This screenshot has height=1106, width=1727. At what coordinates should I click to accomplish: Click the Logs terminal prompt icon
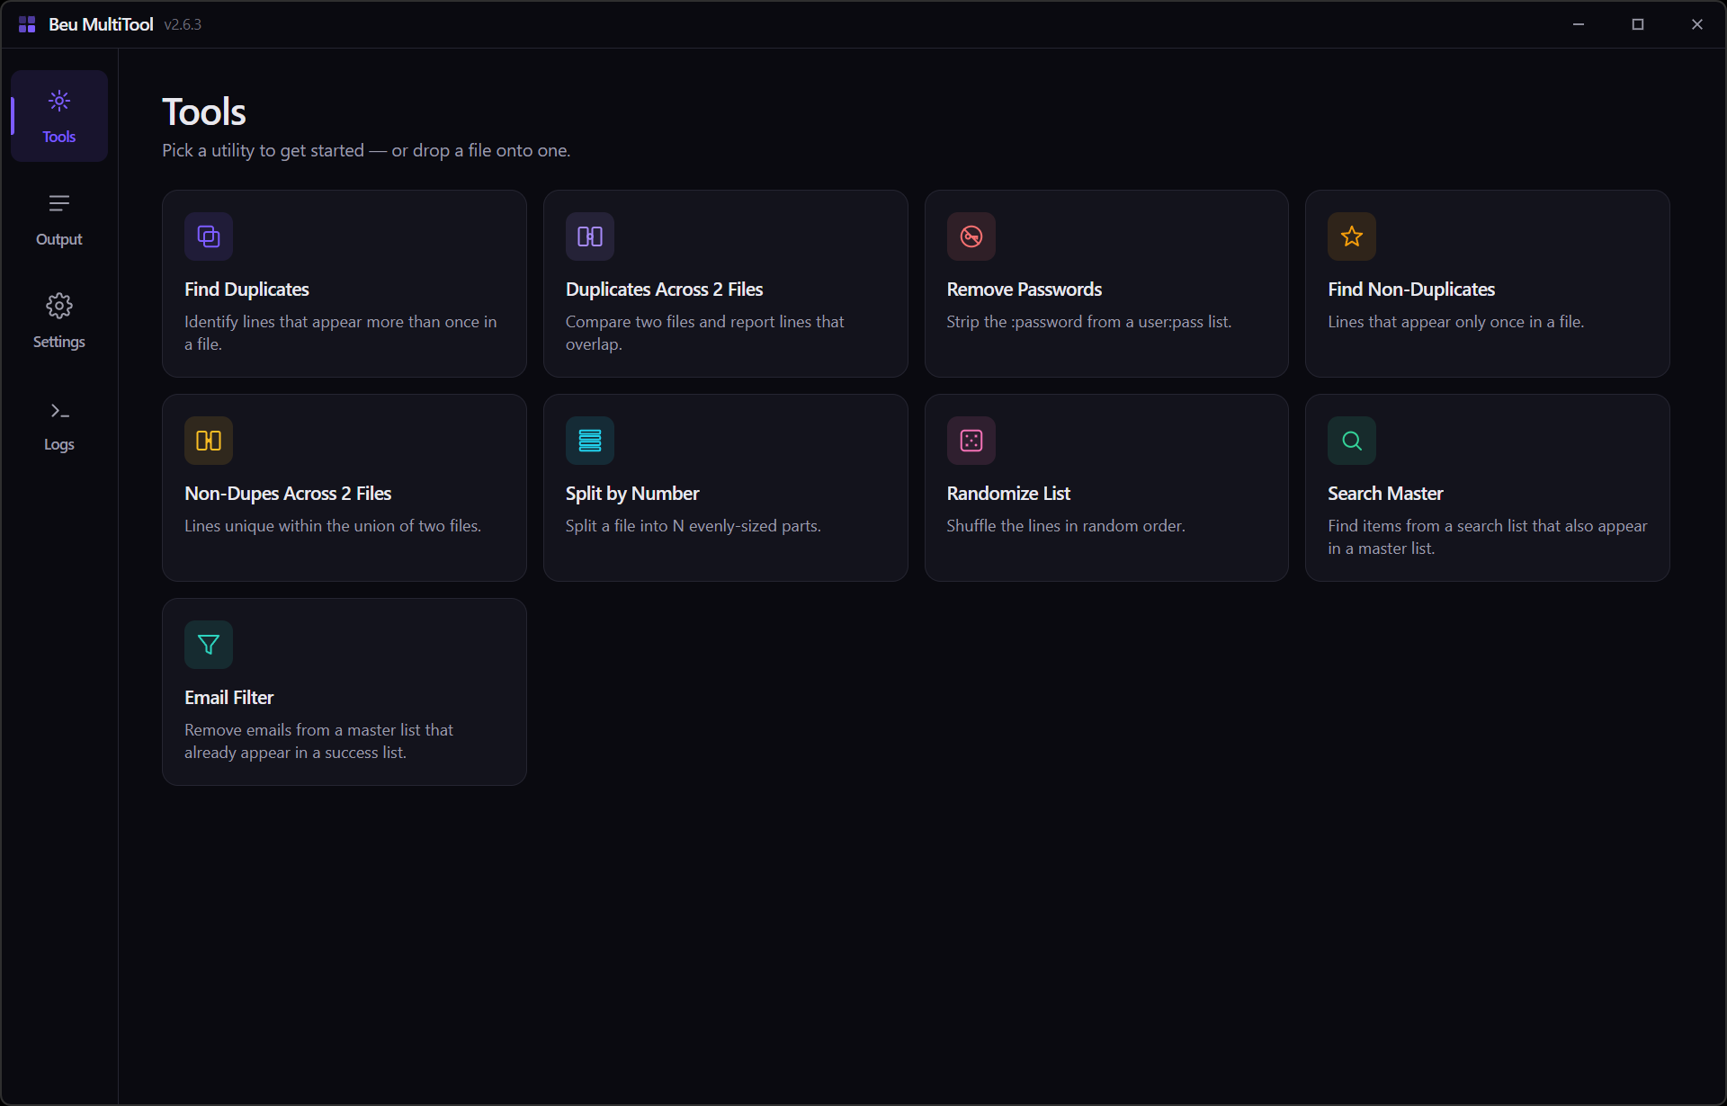pyautogui.click(x=59, y=412)
